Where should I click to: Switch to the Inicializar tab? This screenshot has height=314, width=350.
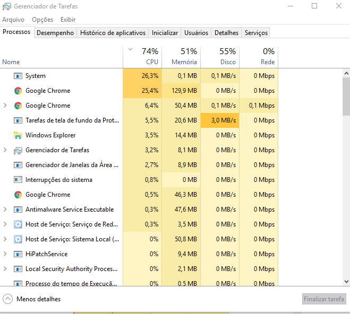coord(165,33)
